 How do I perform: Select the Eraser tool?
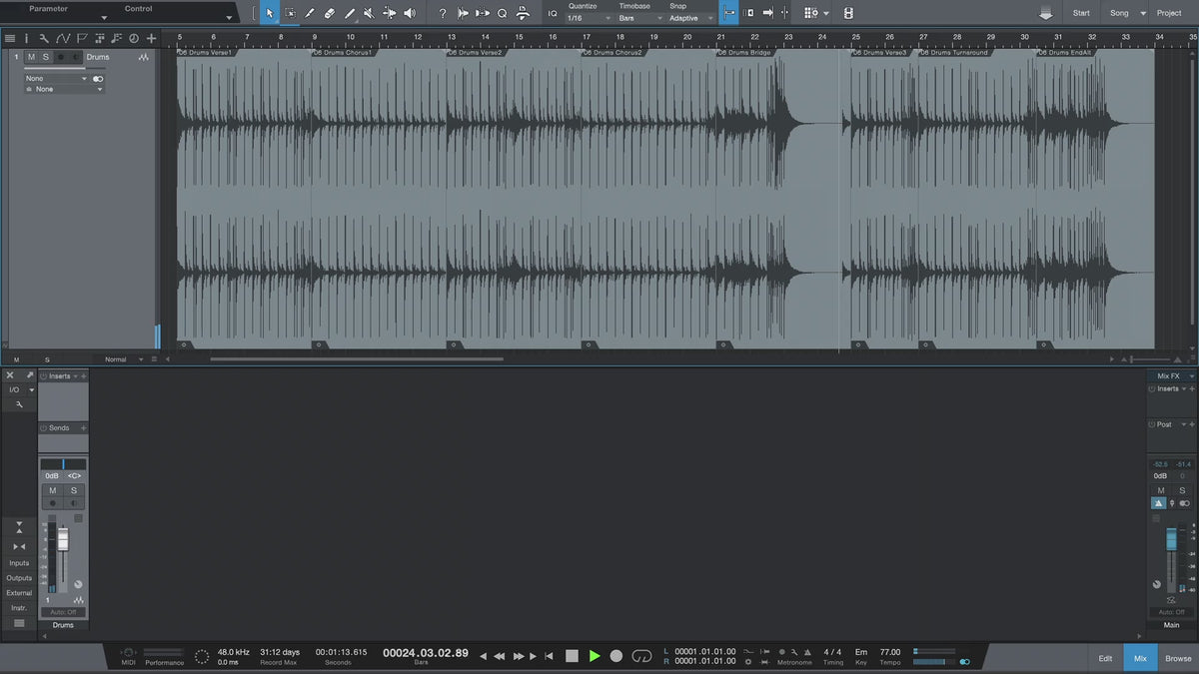330,13
